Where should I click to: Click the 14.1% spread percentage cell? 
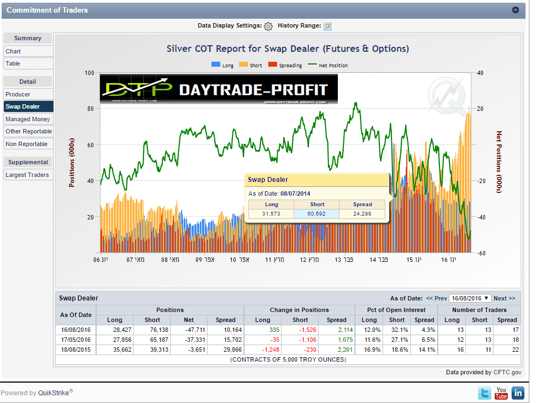[x=424, y=350]
